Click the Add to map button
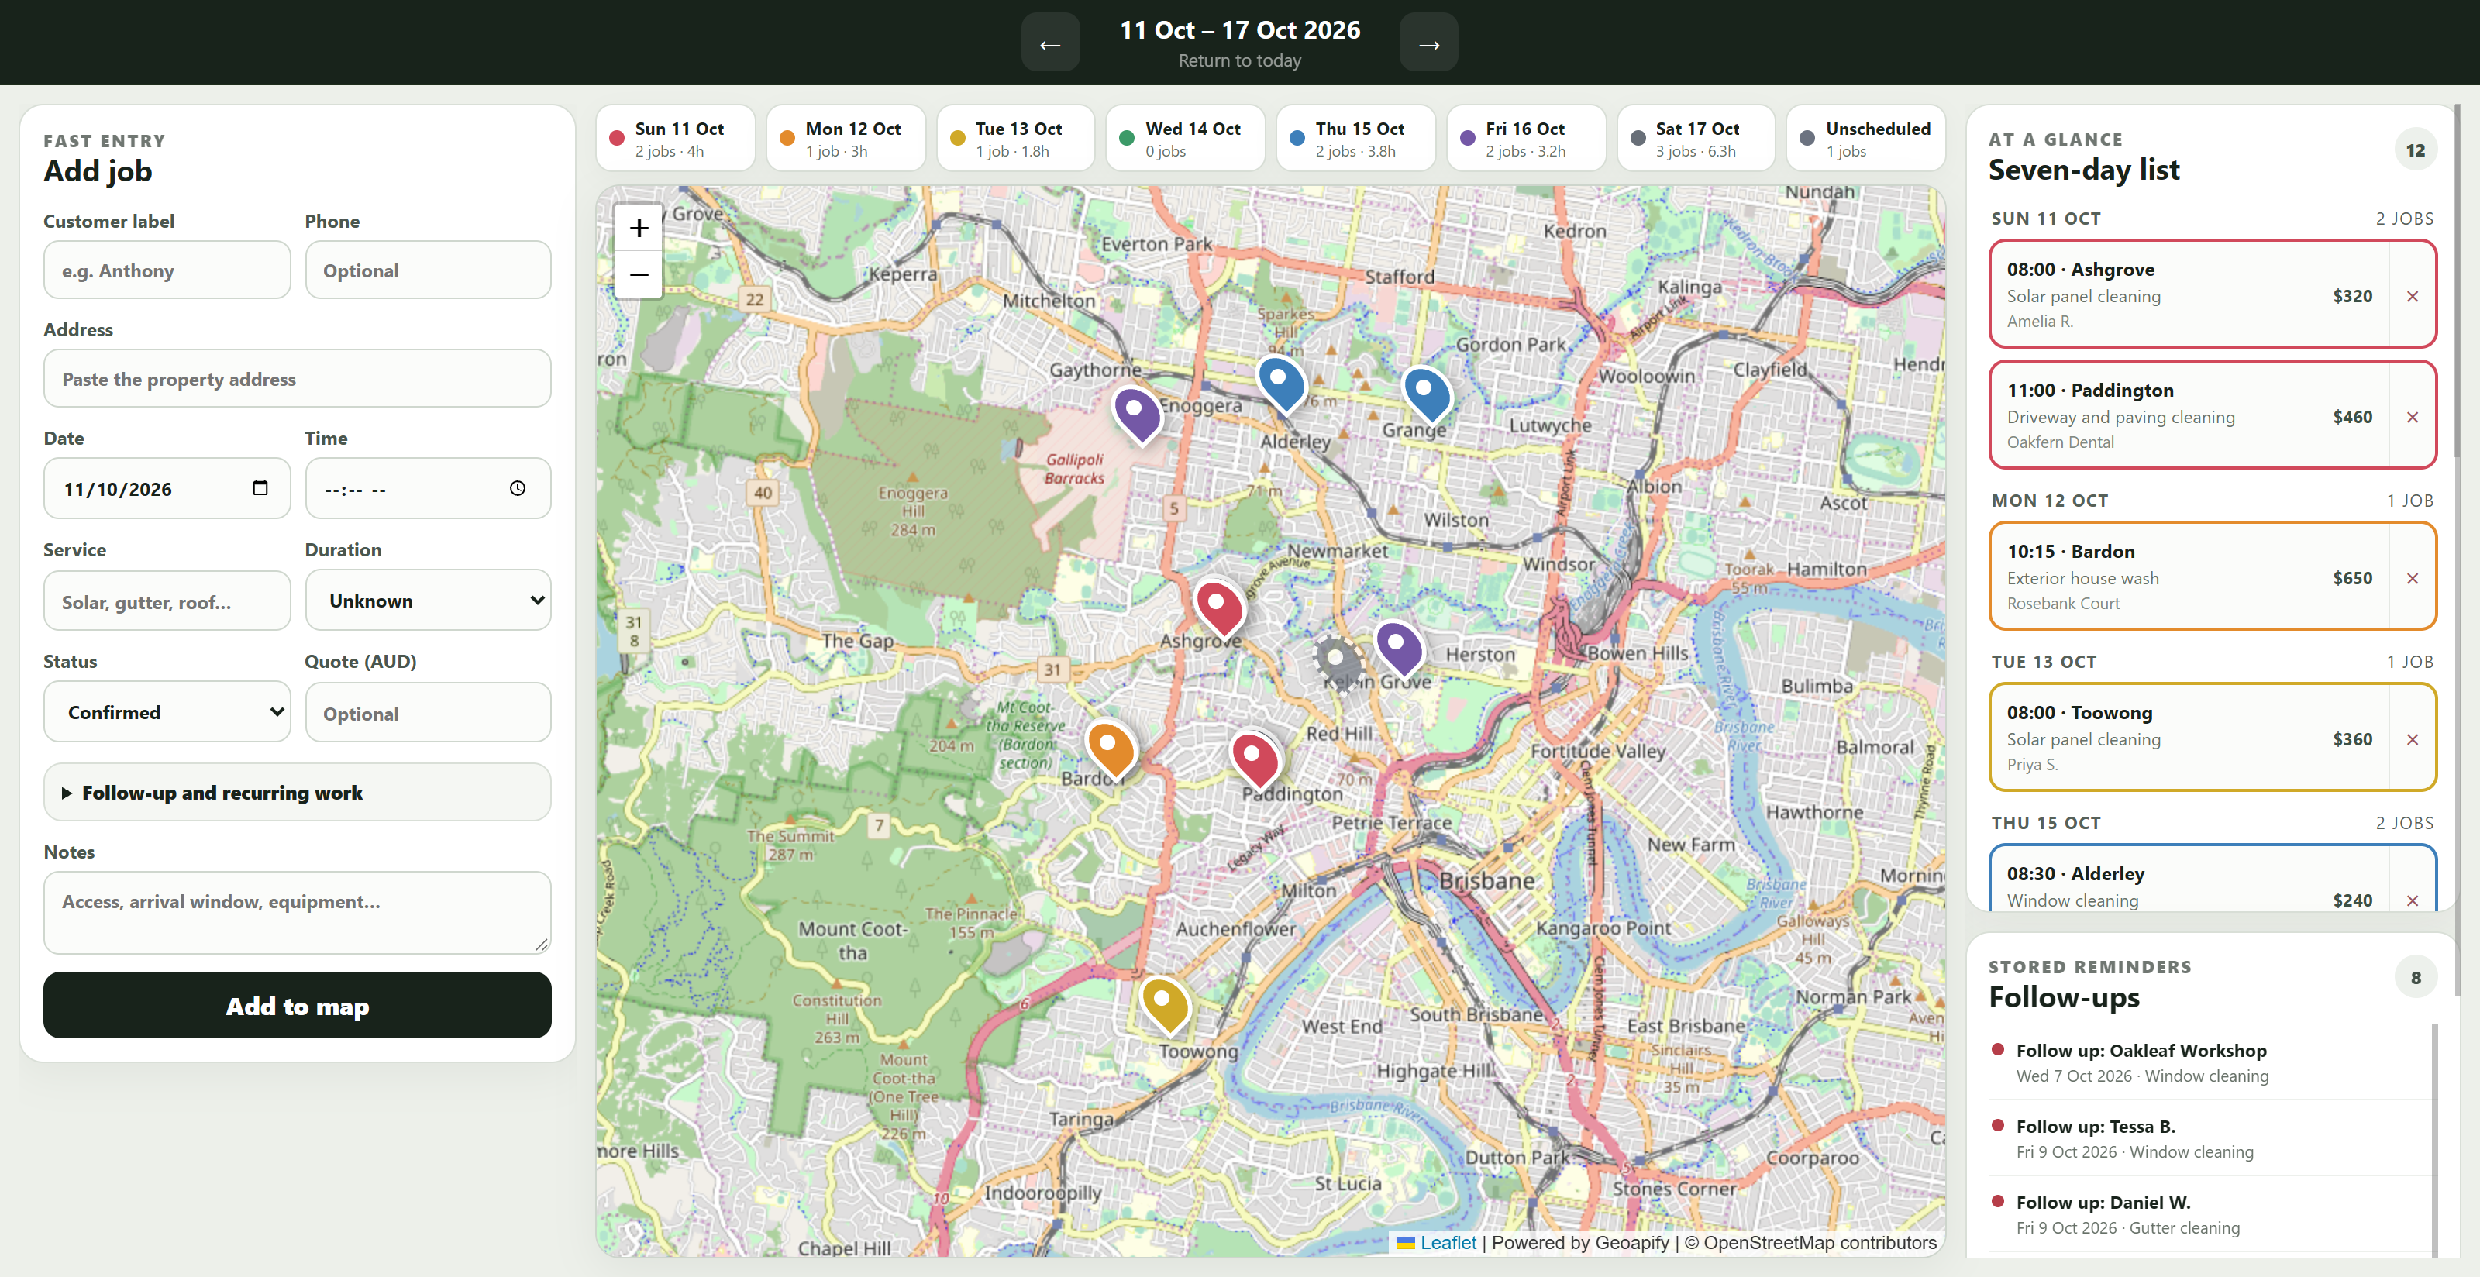The image size is (2480, 1277). (x=298, y=1005)
